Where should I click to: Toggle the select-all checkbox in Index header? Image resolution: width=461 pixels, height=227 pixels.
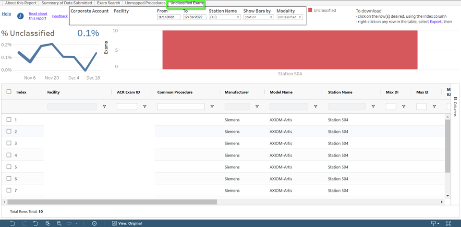pos(9,92)
